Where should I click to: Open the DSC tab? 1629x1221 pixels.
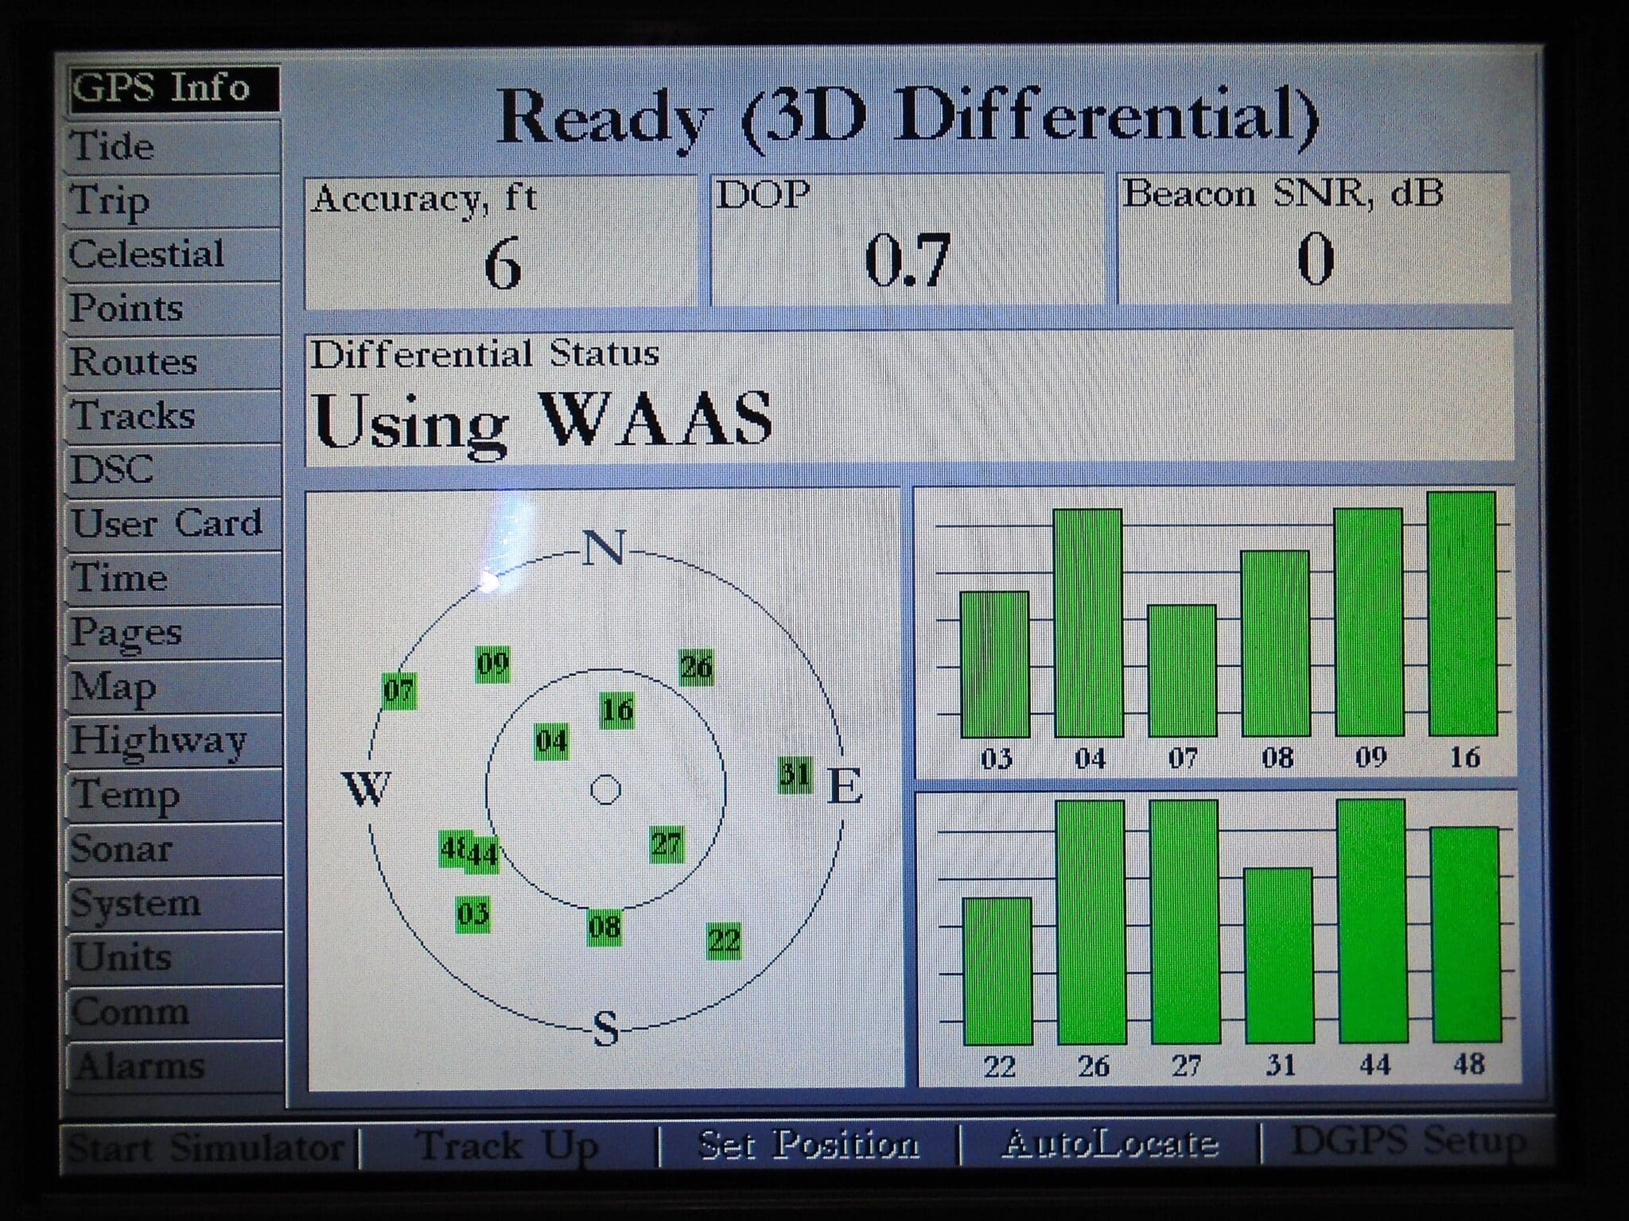[x=173, y=471]
